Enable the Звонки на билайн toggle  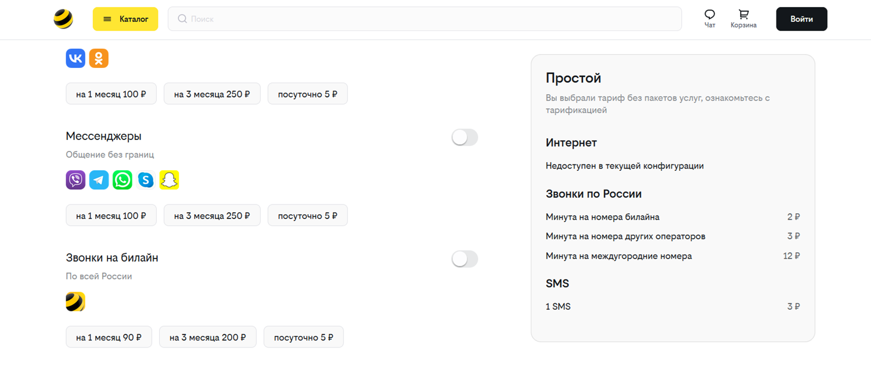tap(465, 259)
